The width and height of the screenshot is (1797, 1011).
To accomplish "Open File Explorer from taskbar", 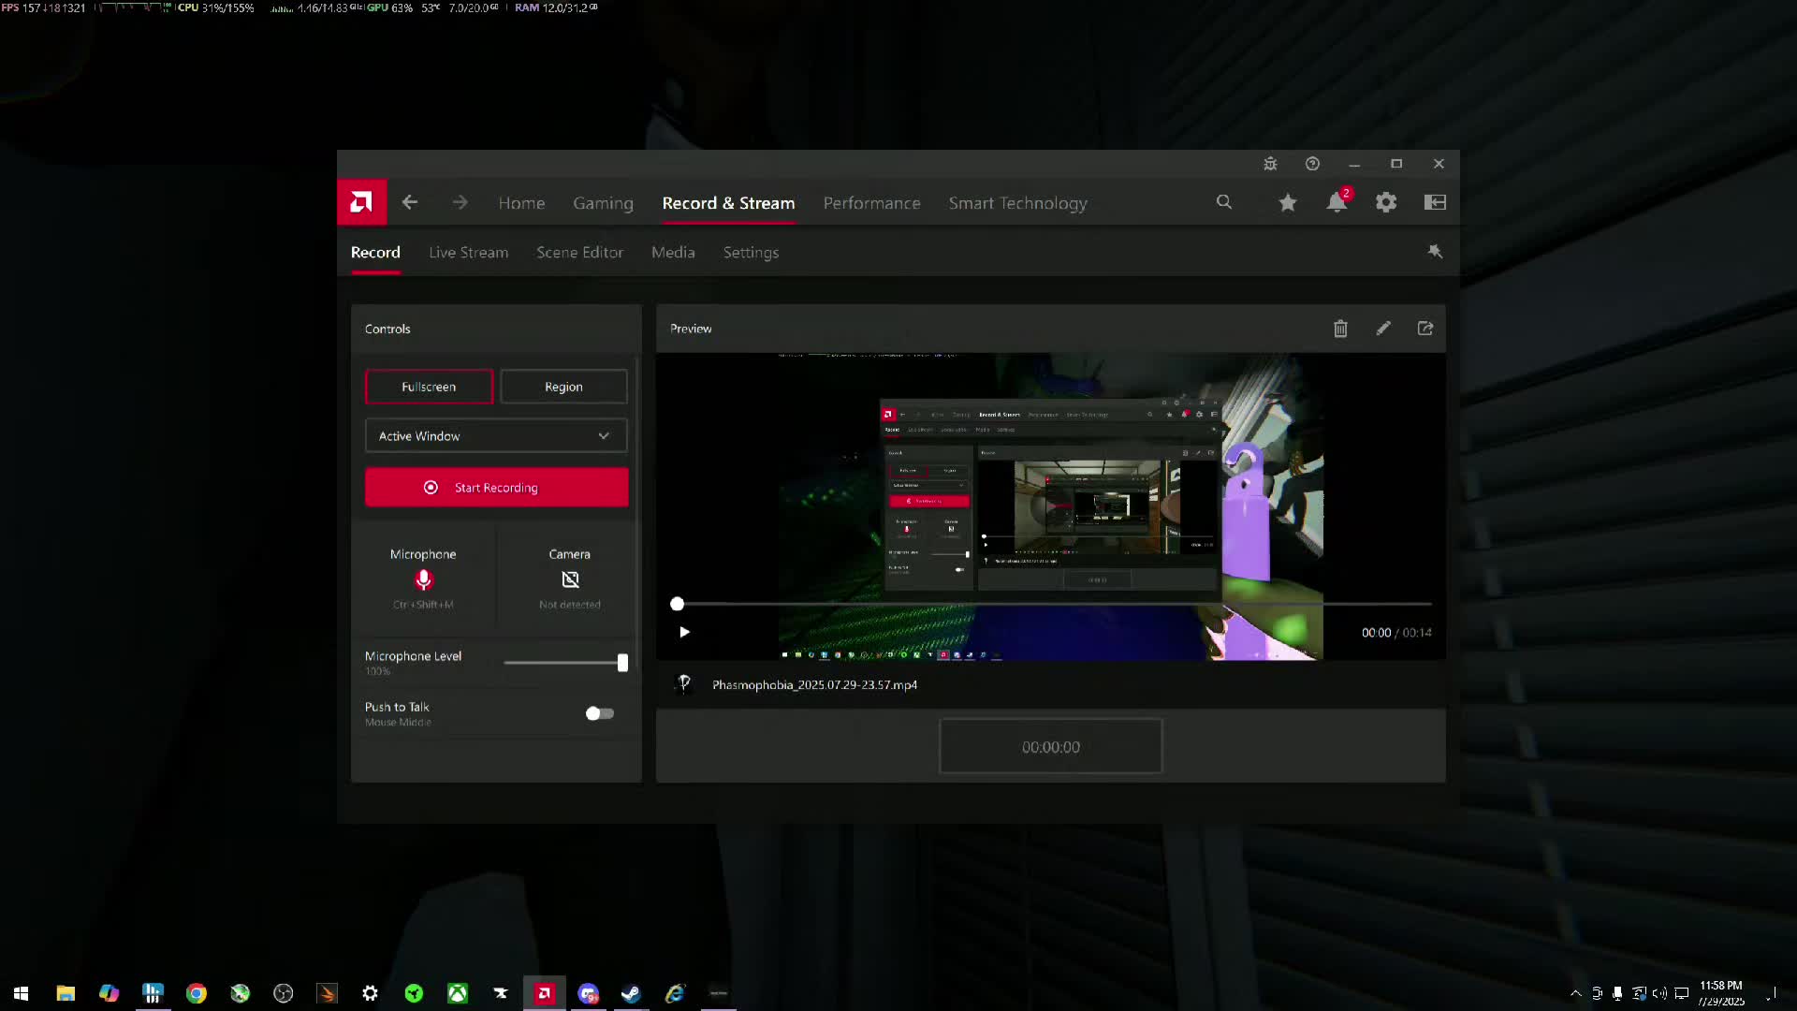I will coord(66,993).
